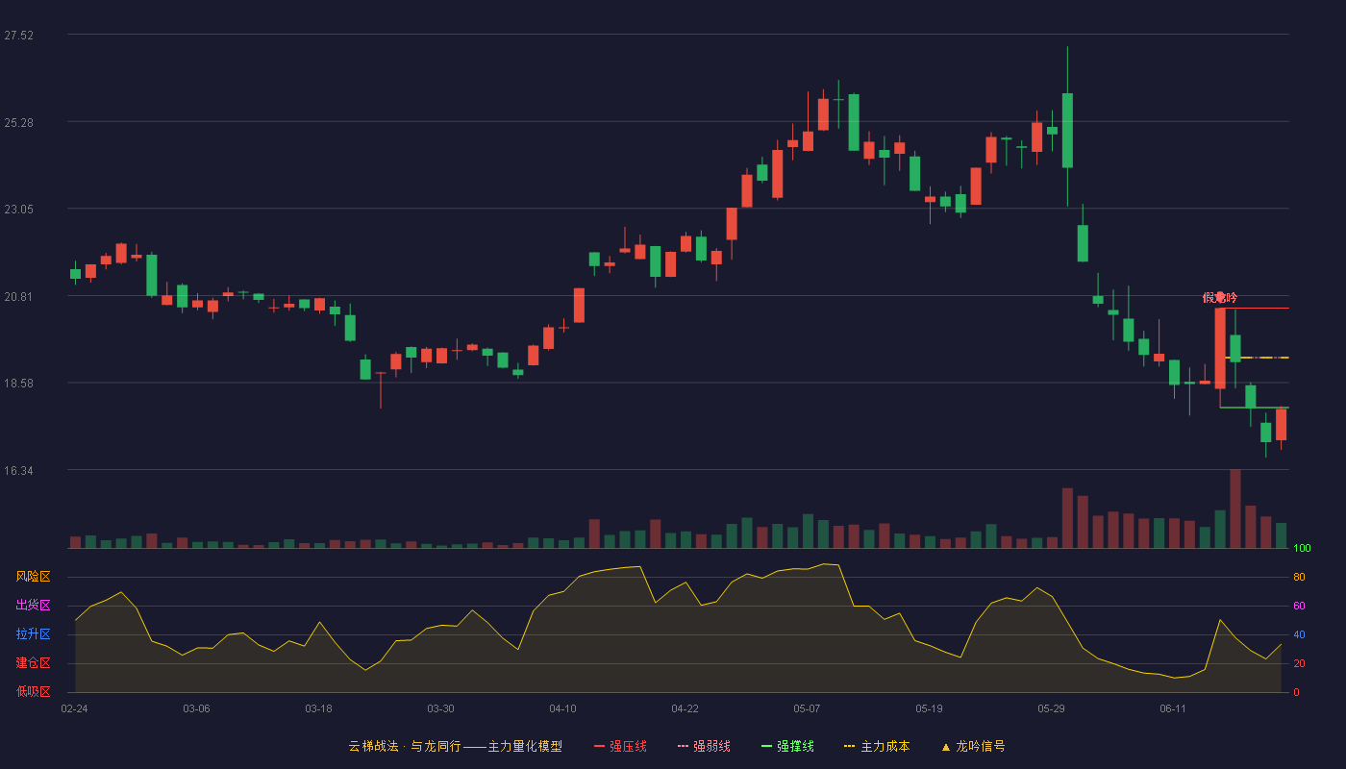Click the 风险区 zone label
Image resolution: width=1346 pixels, height=769 pixels.
coord(33,577)
